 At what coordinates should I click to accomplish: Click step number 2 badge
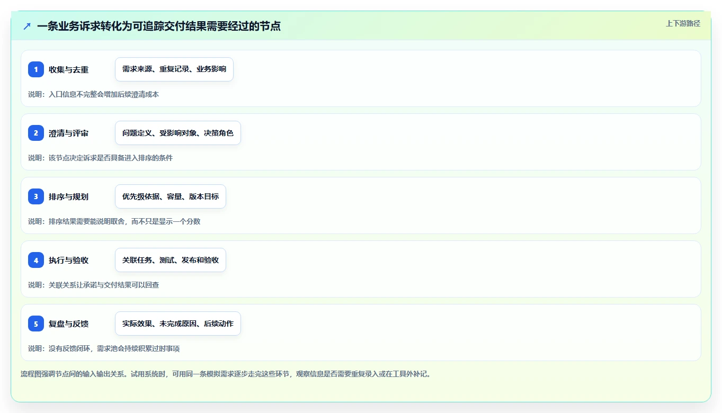36,133
